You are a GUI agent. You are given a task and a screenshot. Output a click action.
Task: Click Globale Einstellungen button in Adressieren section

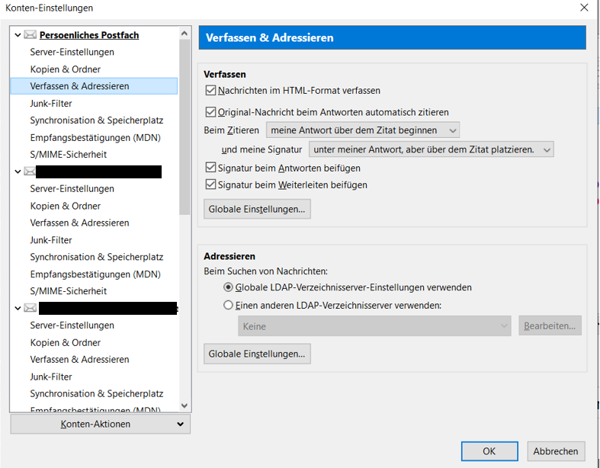click(257, 354)
